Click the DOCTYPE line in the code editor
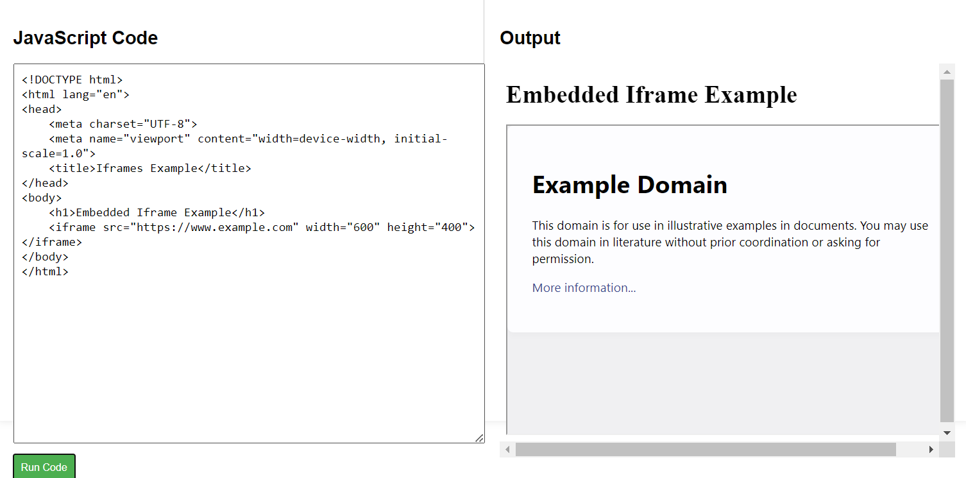966x478 pixels. point(72,79)
